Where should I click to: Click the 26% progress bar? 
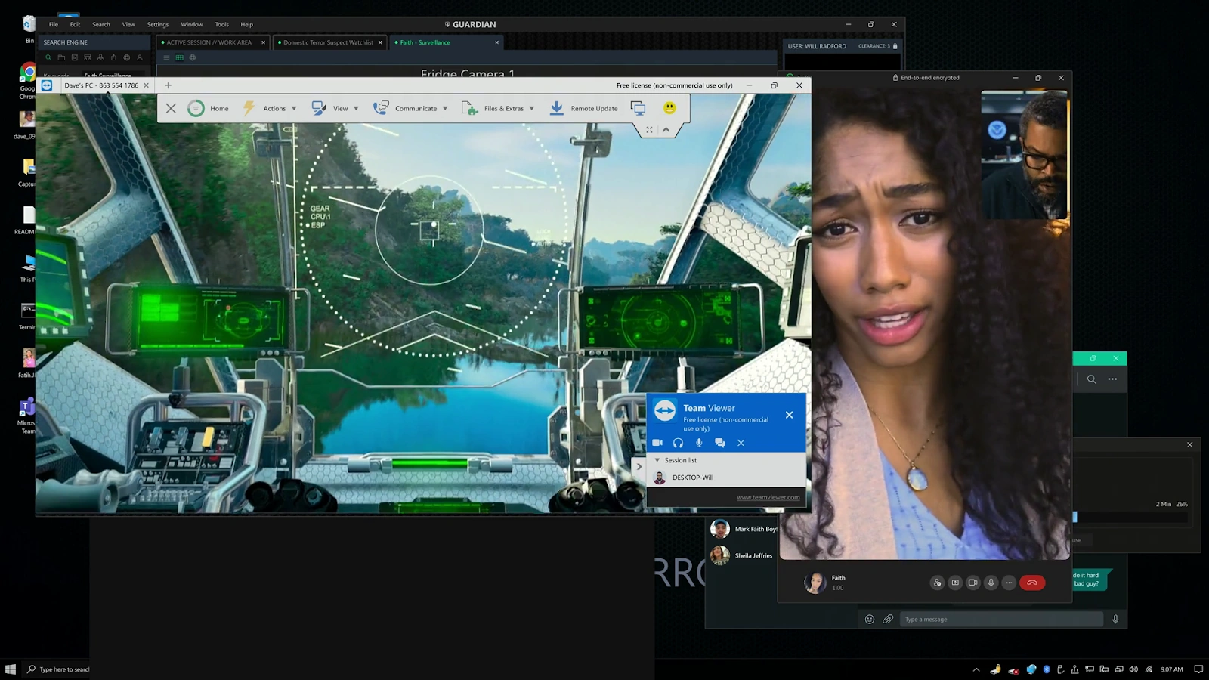(1130, 517)
